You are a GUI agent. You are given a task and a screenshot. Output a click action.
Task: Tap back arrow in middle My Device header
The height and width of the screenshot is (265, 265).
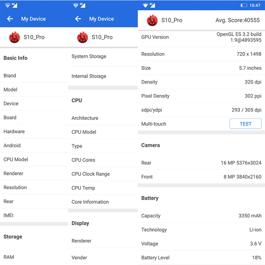point(78,19)
